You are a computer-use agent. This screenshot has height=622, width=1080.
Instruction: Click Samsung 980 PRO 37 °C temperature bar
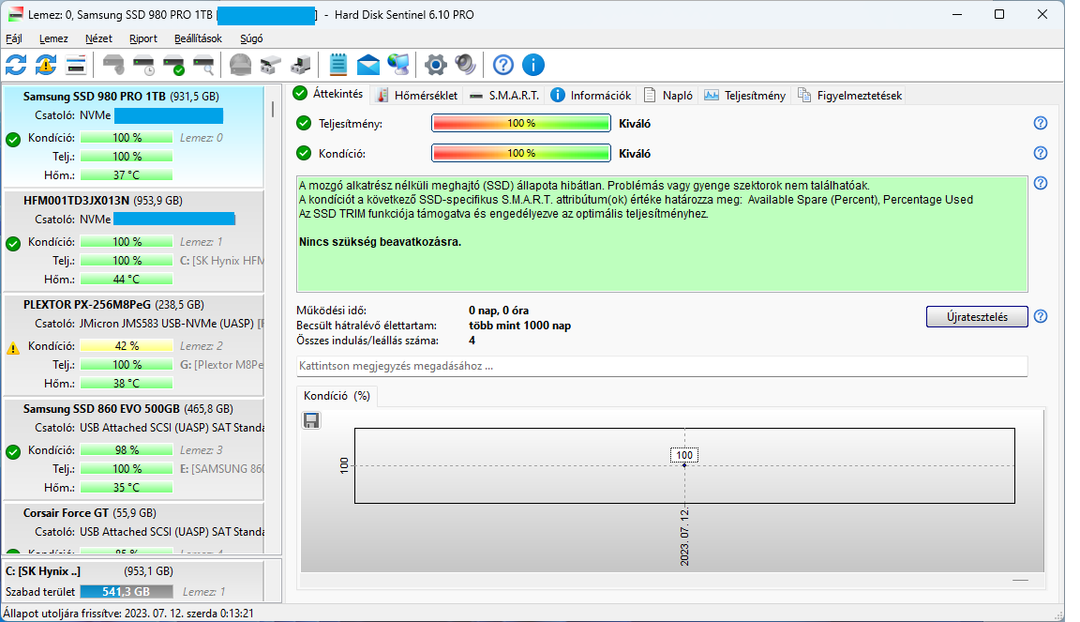(126, 175)
